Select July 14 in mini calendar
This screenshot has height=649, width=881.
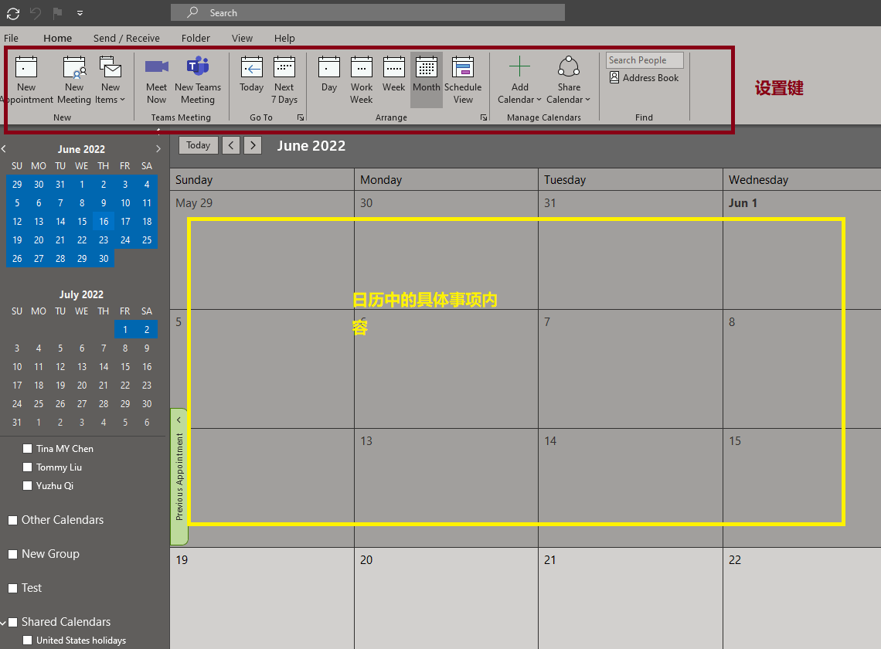[104, 366]
